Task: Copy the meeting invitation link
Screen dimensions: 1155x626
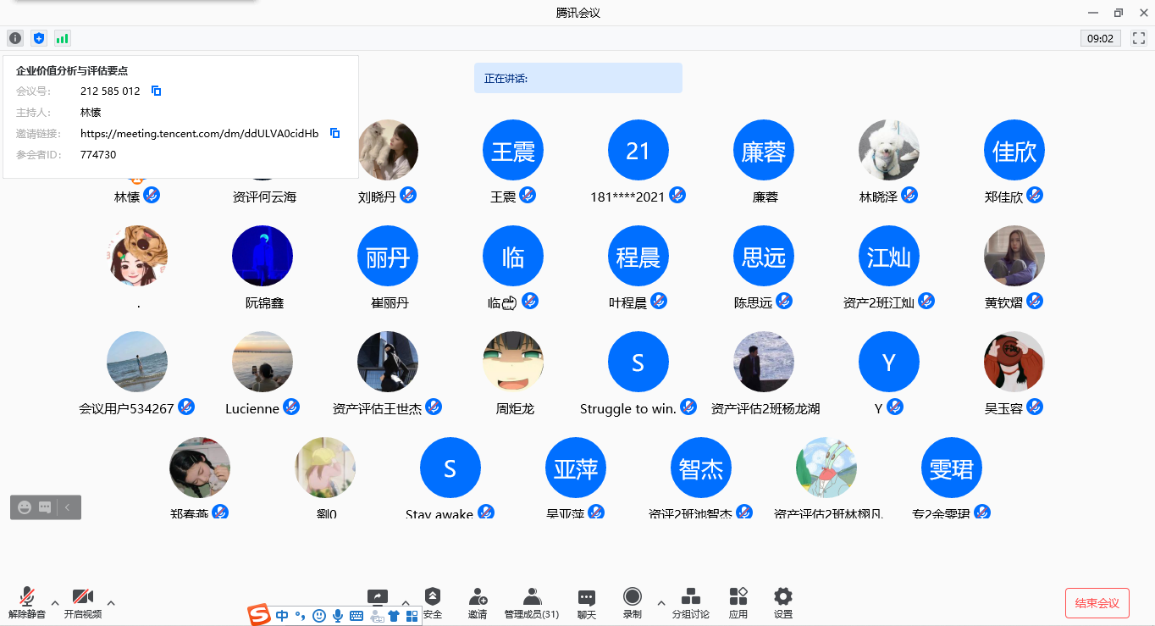Action: point(334,133)
